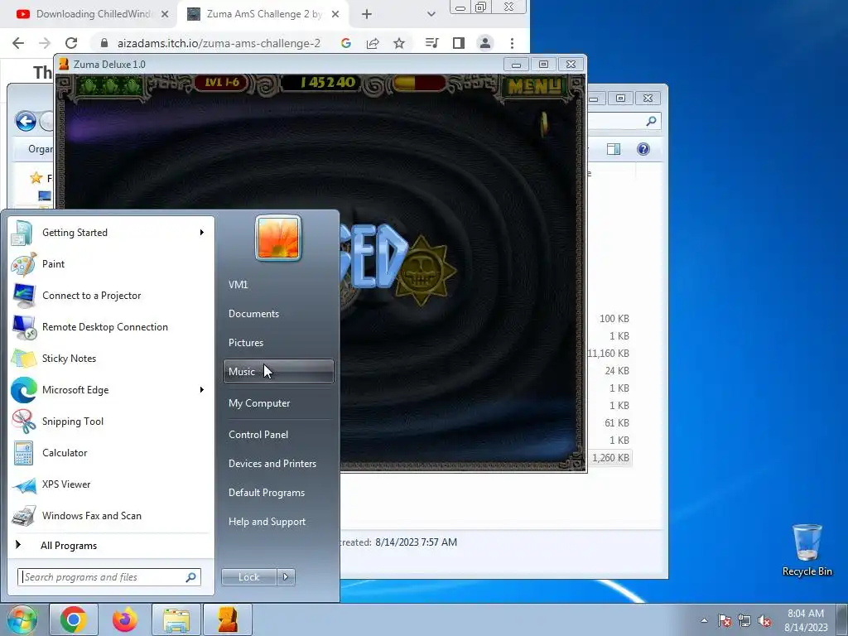Open Sticky Notes
This screenshot has width=848, height=636.
pyautogui.click(x=111, y=358)
